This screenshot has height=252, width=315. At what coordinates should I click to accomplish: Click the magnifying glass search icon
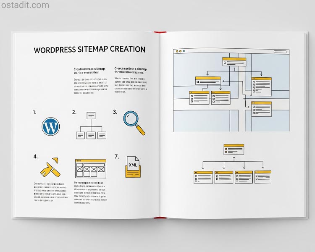pos(134,122)
